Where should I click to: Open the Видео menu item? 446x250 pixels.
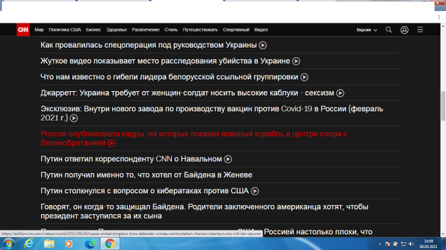pyautogui.click(x=261, y=30)
